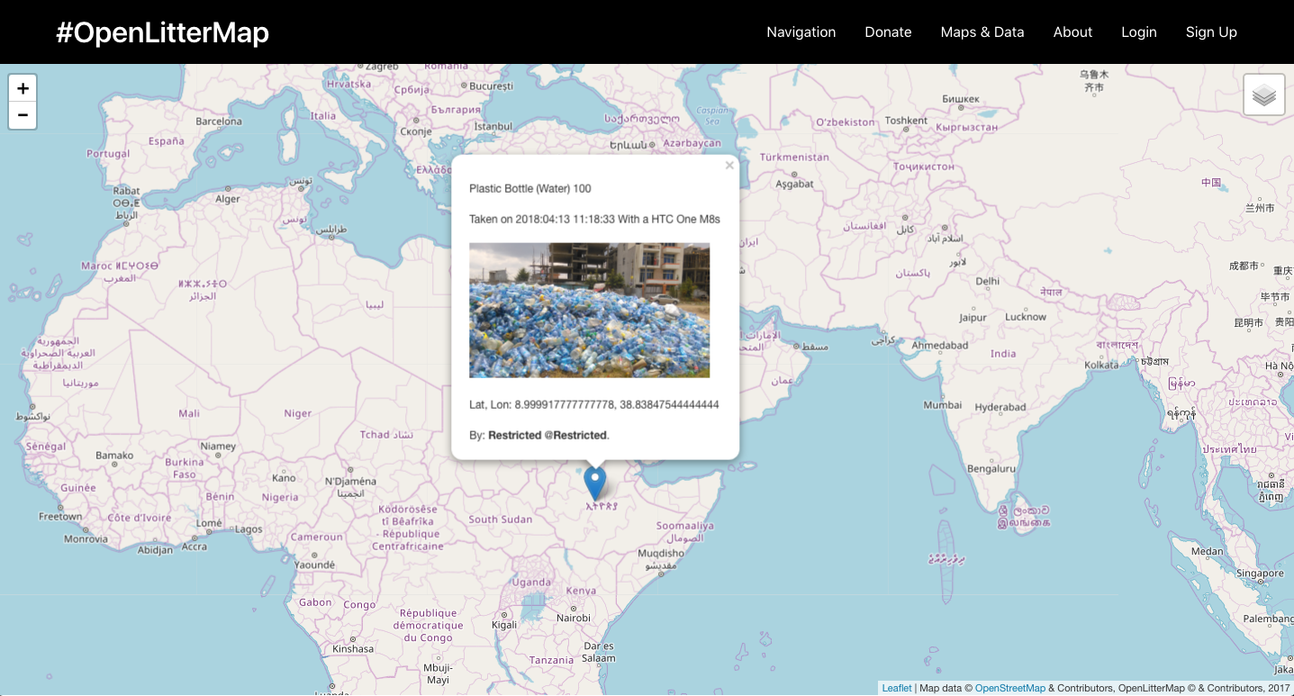The width and height of the screenshot is (1294, 696).
Task: Select the 'By: Restricted @Restricted' text
Action: 539,435
